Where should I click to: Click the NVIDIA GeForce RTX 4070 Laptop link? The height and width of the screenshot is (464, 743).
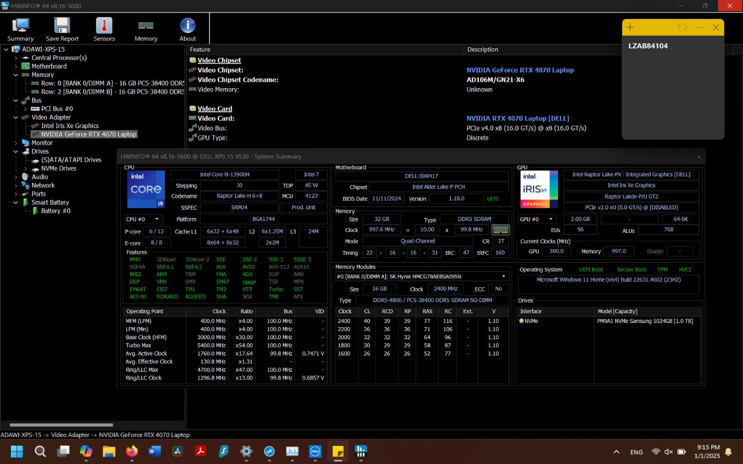tap(520, 70)
